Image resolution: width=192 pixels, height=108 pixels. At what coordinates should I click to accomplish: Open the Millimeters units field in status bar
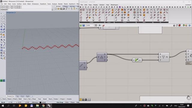tap(35, 102)
